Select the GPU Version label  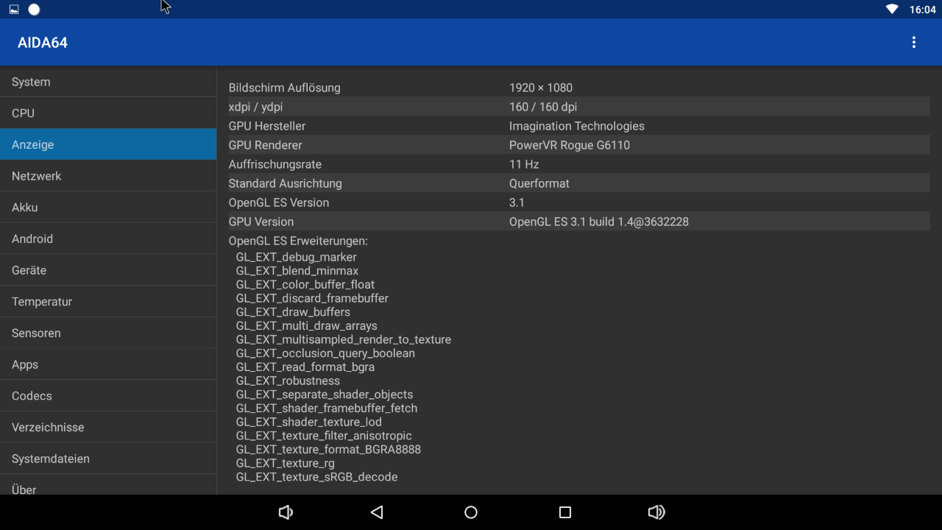point(261,222)
